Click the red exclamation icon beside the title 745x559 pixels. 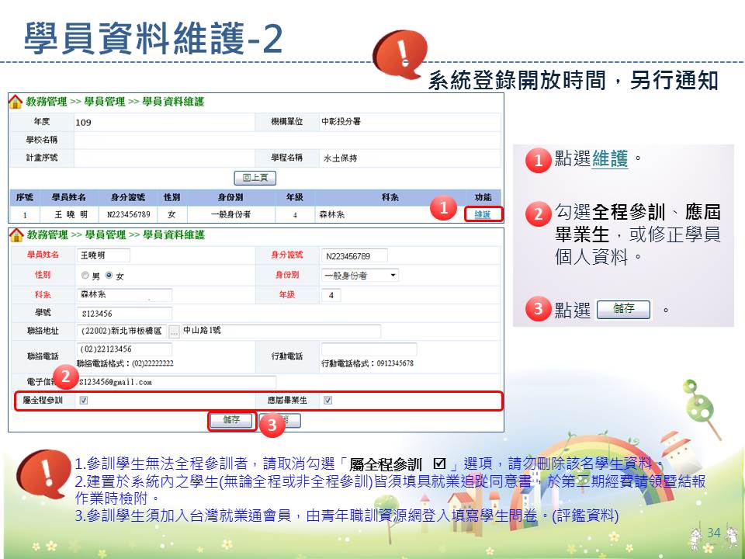[400, 54]
